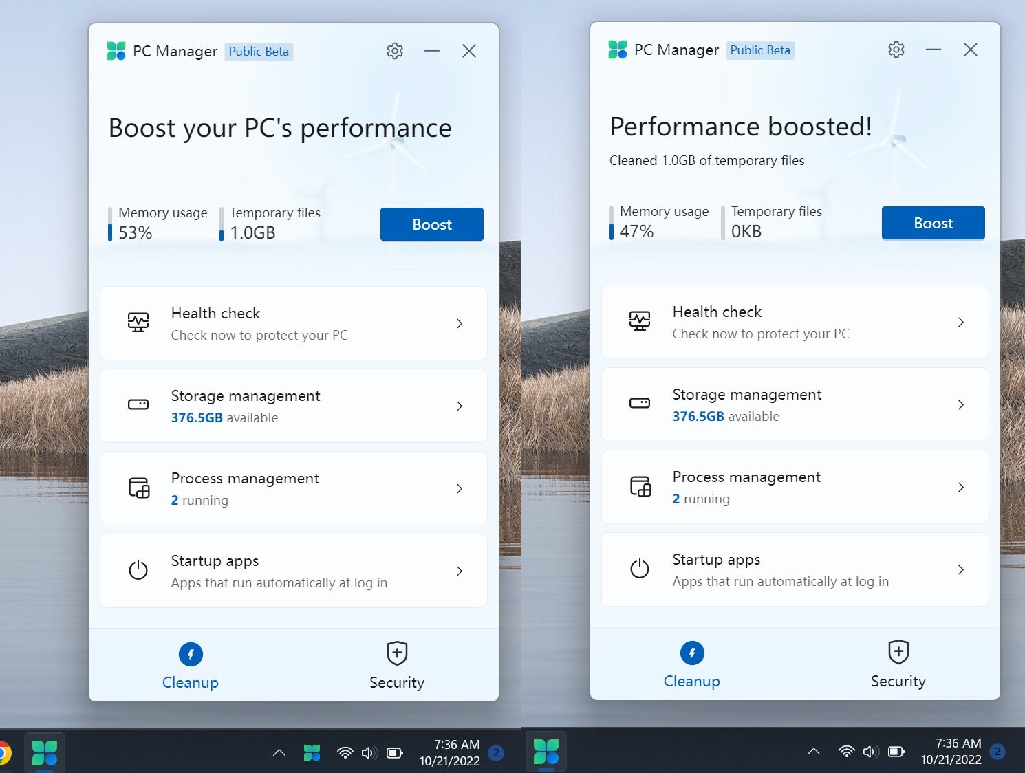Click Health check monitor icon in right window
The height and width of the screenshot is (773, 1025).
pos(640,321)
